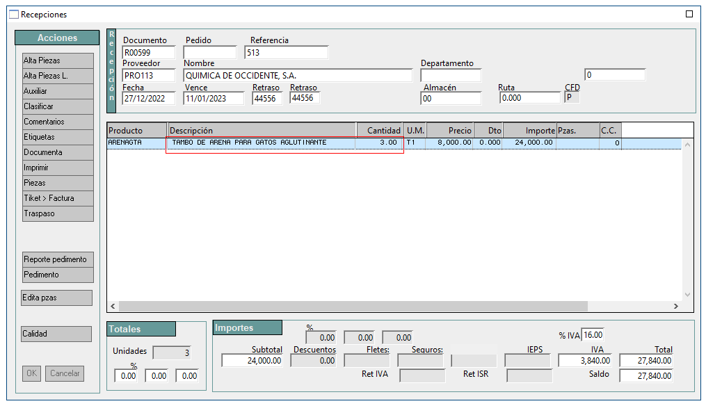Click the Tiket > Factura button

(58, 198)
